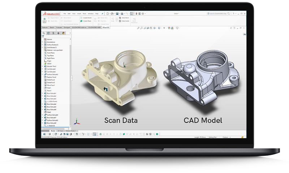Click the New document icon
The image size is (289, 173).
pyautogui.click(x=108, y=13)
